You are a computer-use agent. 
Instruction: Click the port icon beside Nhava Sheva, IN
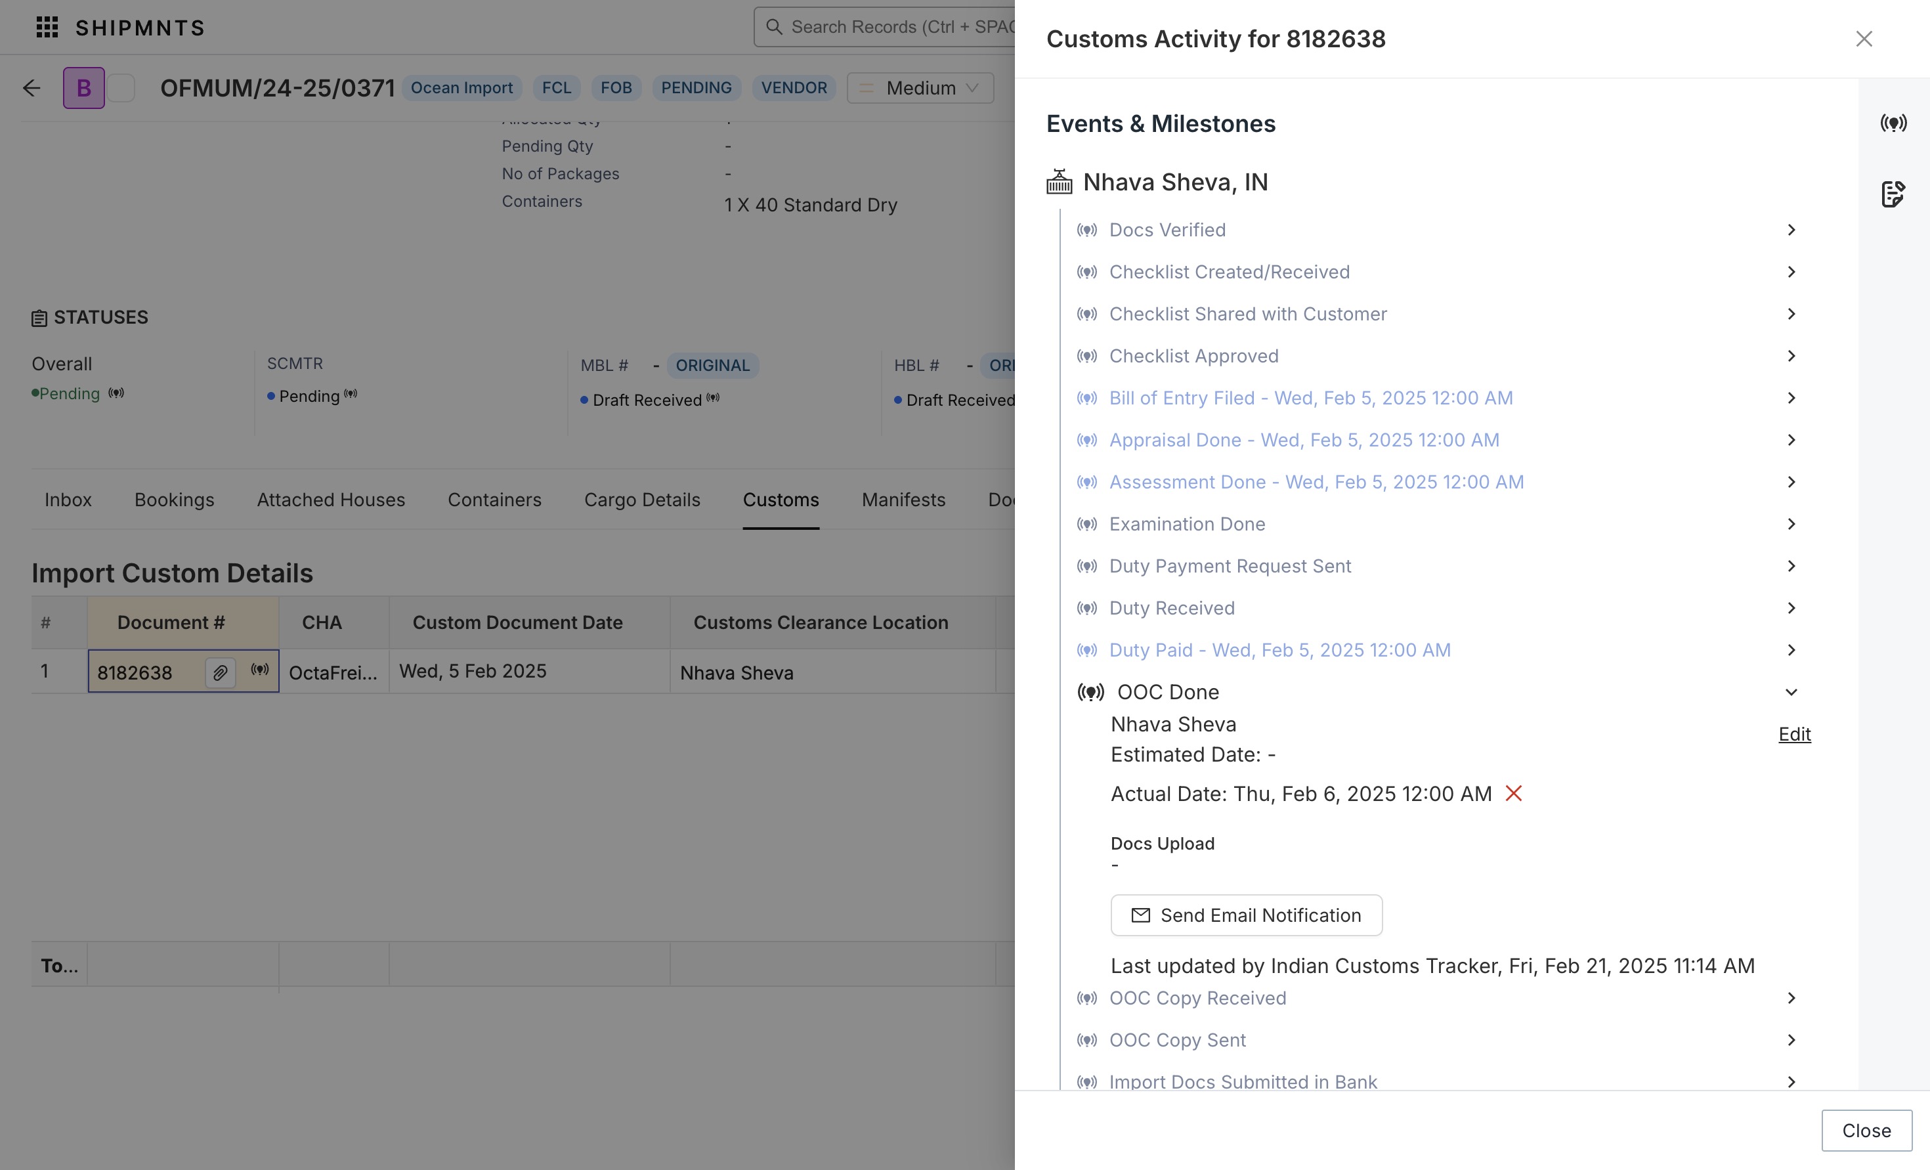[x=1059, y=182]
